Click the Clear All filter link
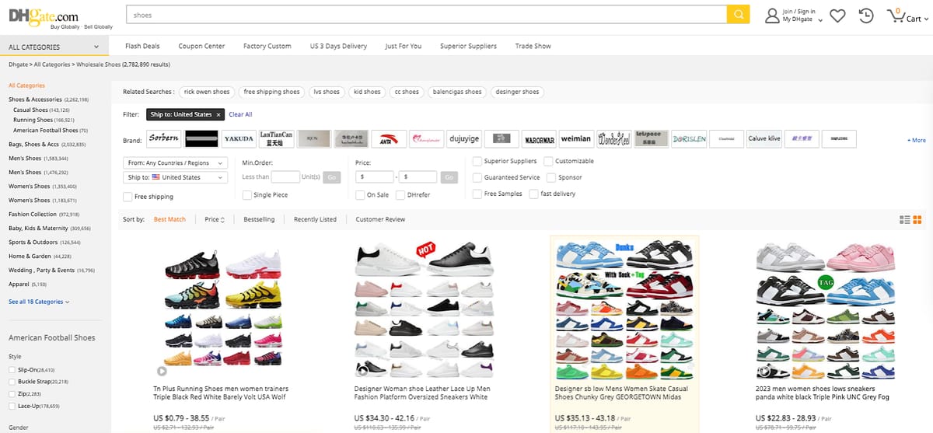This screenshot has height=433, width=933. 240,114
